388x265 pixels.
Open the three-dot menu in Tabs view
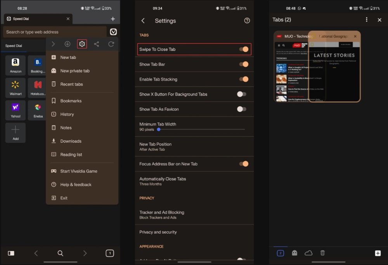click(367, 20)
